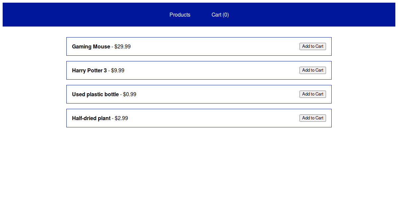This screenshot has width=398, height=209.
Task: Click the $29.99 price of Gaming Mouse
Action: (x=122, y=46)
